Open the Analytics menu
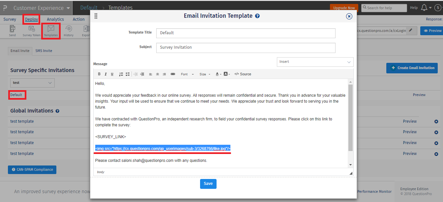 tap(55, 19)
